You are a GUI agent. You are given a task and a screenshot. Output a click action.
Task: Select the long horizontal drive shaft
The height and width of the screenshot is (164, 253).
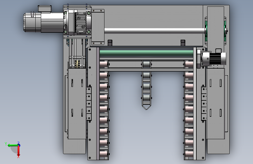point(155,31)
